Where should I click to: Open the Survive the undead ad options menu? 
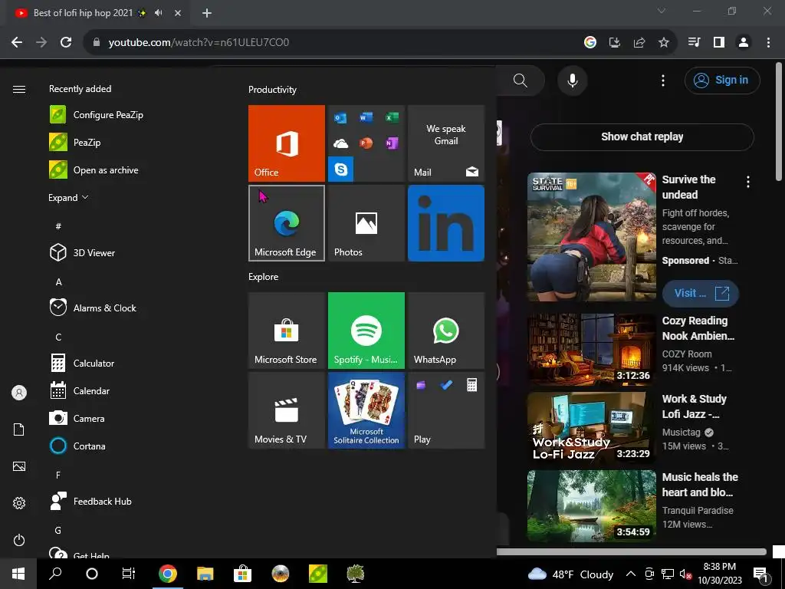click(x=748, y=183)
